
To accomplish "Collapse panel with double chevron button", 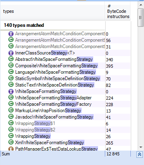I will [140, 155].
